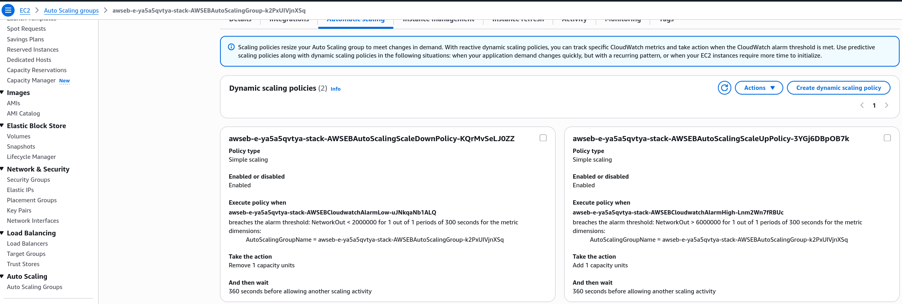Click the New badge beside Capacity Manager
Image resolution: width=902 pixels, height=304 pixels.
[x=64, y=81]
